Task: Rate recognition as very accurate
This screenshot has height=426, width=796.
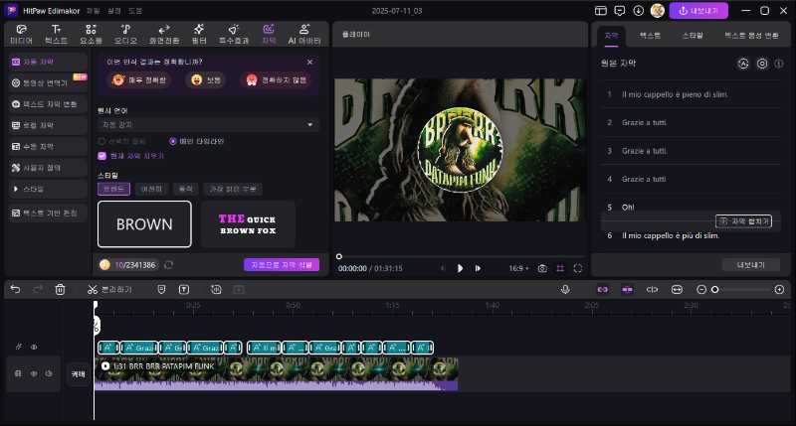Action: pos(140,80)
